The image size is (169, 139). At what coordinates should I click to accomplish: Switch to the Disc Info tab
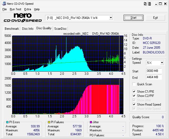[28, 29]
